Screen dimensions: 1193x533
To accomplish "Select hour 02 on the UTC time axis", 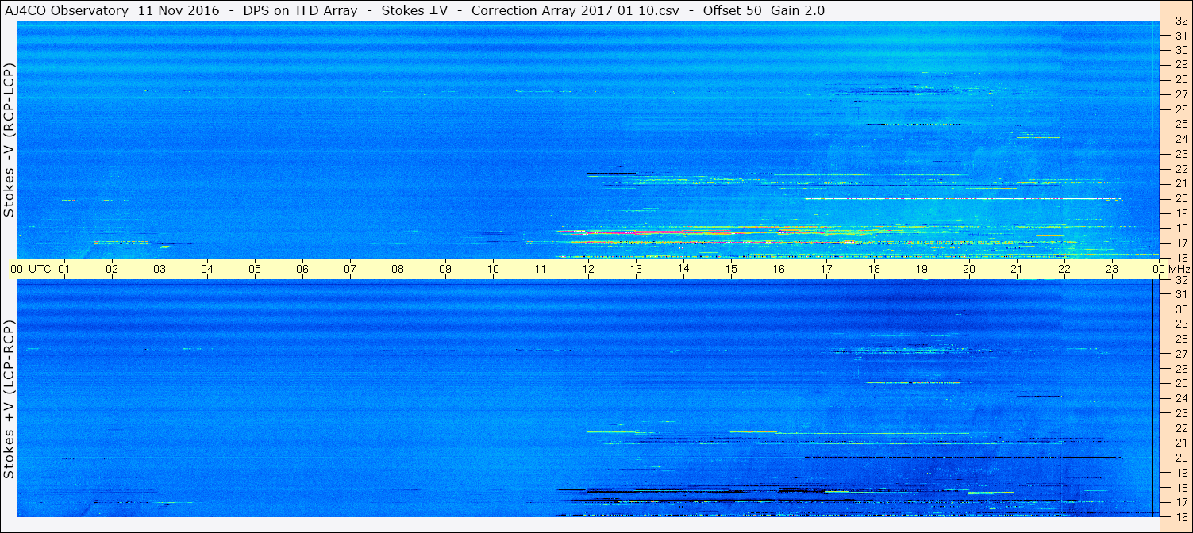I will [x=112, y=269].
